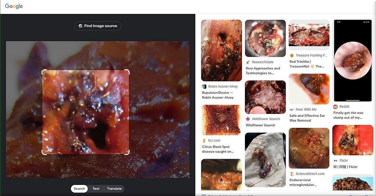The image size is (376, 196).
Task: Click the Wildflower Search favicon
Action: 248,119
